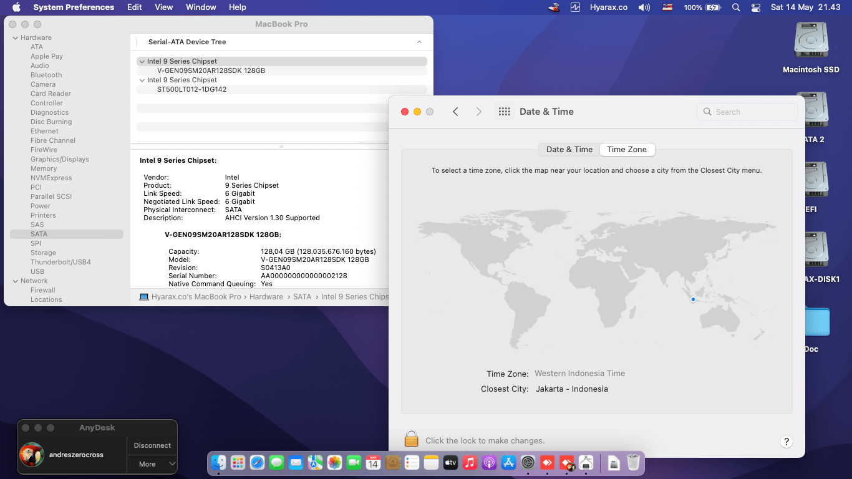The height and width of the screenshot is (479, 852).
Task: Collapse the Serial-ATA Device Tree header
Action: [419, 42]
